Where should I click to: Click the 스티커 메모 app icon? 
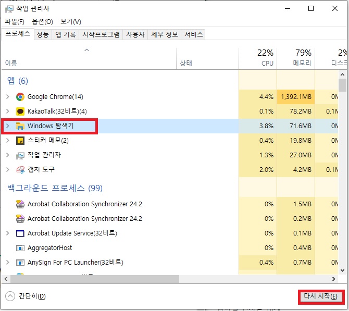pyautogui.click(x=20, y=141)
